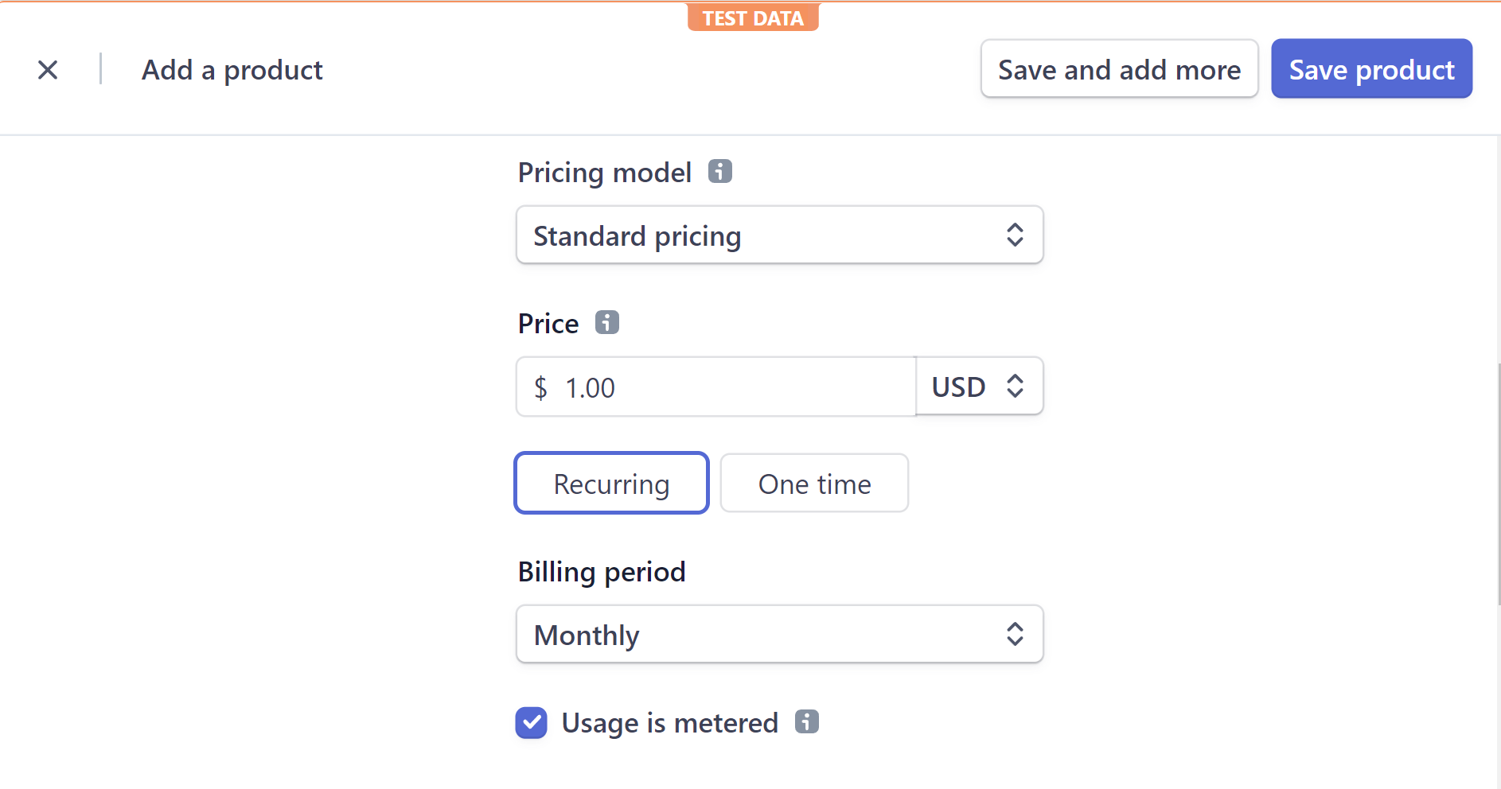Click Save and add more
The image size is (1501, 789).
point(1118,69)
